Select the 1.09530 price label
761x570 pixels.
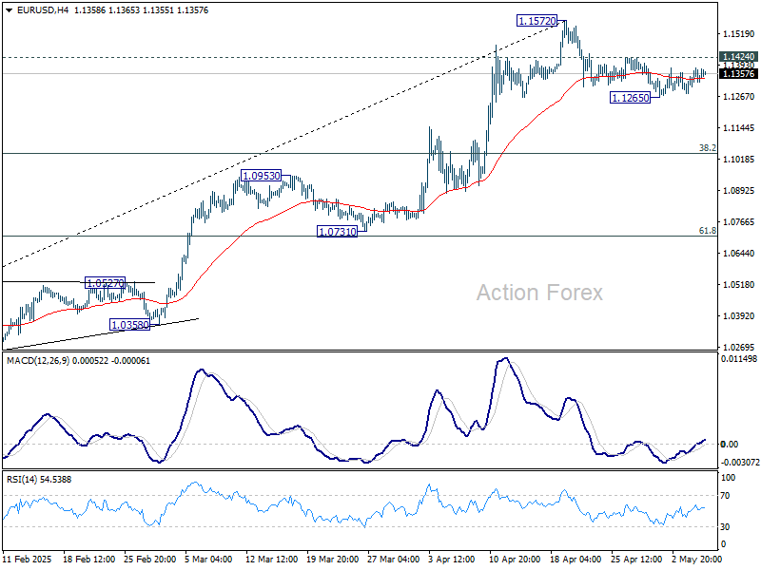pyautogui.click(x=262, y=176)
